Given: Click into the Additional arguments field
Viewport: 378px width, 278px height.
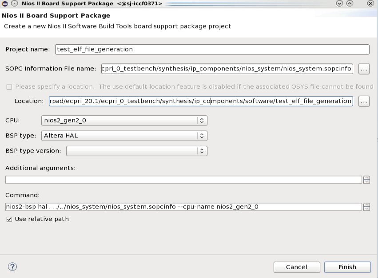Looking at the screenshot, I should click(183, 180).
